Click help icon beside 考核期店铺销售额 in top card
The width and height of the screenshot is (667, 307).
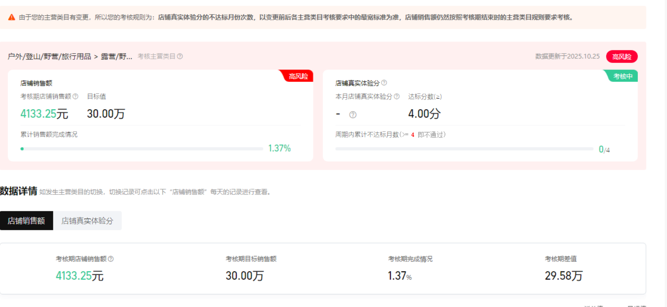(75, 96)
